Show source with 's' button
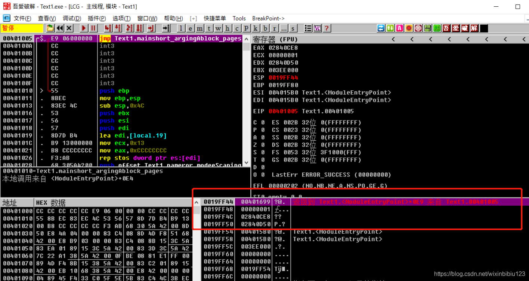This screenshot has height=281, width=529. tap(293, 28)
